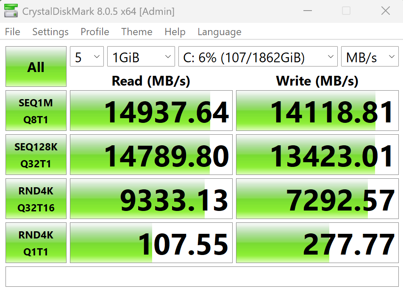403x291 pixels.
Task: Open the Theme menu
Action: [136, 32]
